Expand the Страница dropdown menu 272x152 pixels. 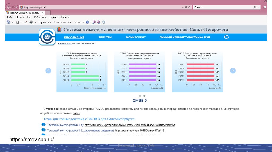click(45, 22)
